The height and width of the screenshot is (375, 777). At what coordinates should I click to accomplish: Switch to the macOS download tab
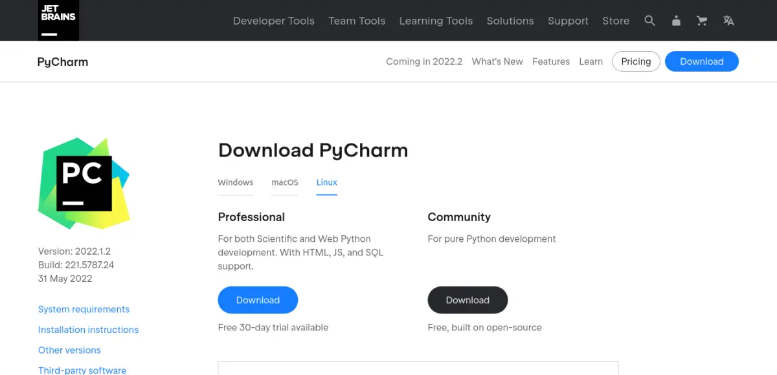pos(284,182)
